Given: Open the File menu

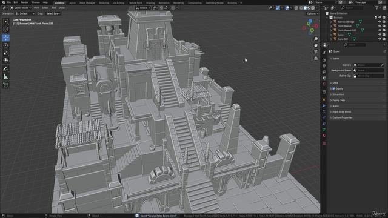Looking at the screenshot, I should tap(8, 2).
